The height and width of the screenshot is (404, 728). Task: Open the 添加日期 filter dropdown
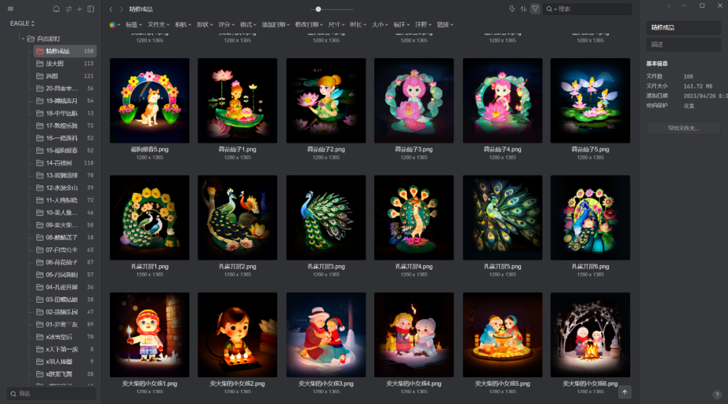point(275,24)
